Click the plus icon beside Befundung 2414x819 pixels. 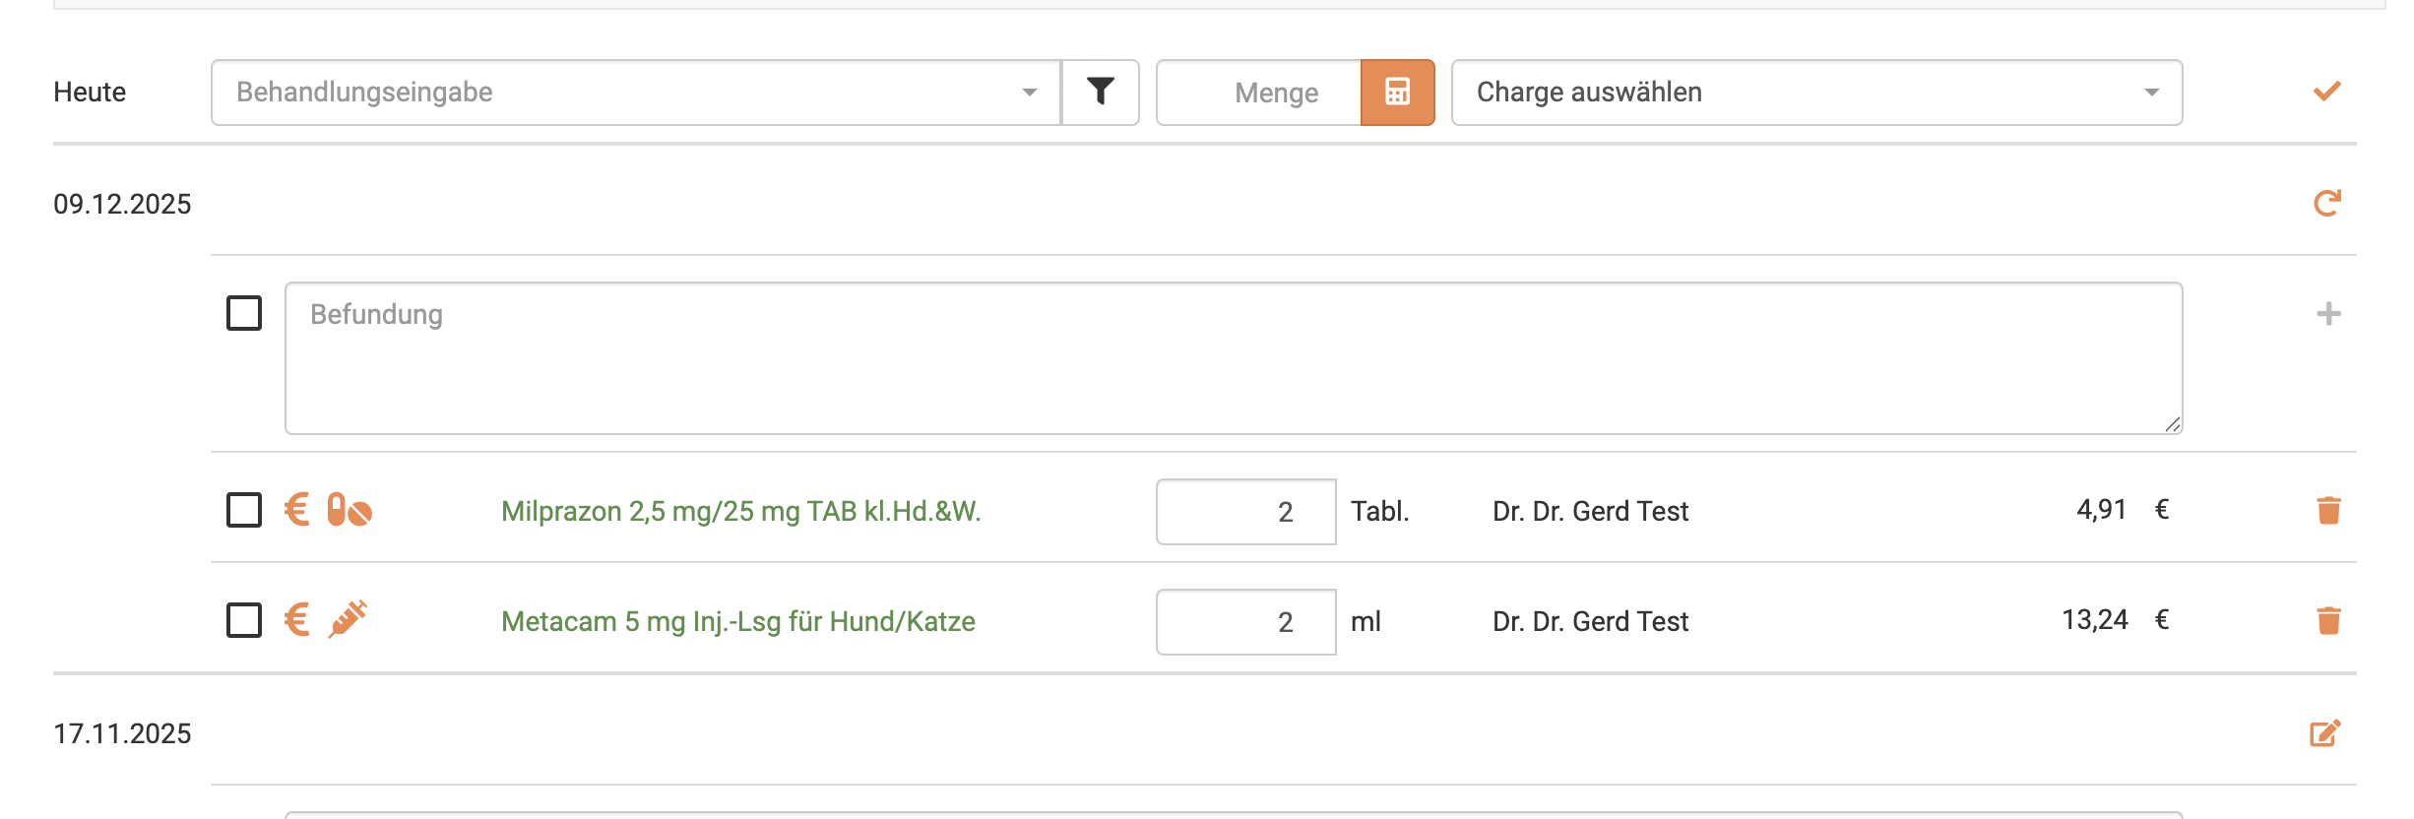[2328, 314]
